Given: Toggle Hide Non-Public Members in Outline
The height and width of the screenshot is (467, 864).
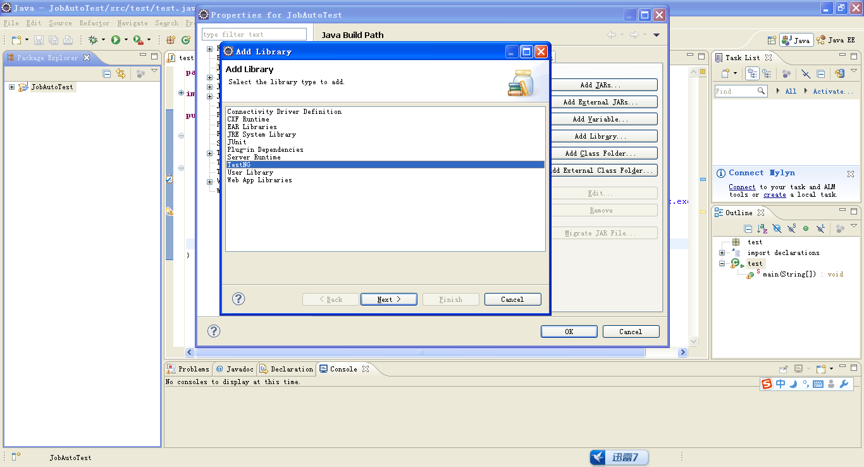Looking at the screenshot, I should point(806,228).
